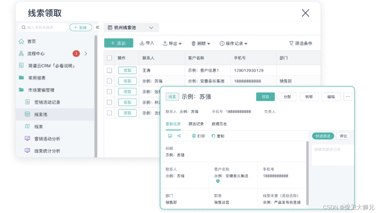This screenshot has height=213, width=379.
Task: Switch to the 数据日志 tab
Action: (219, 124)
